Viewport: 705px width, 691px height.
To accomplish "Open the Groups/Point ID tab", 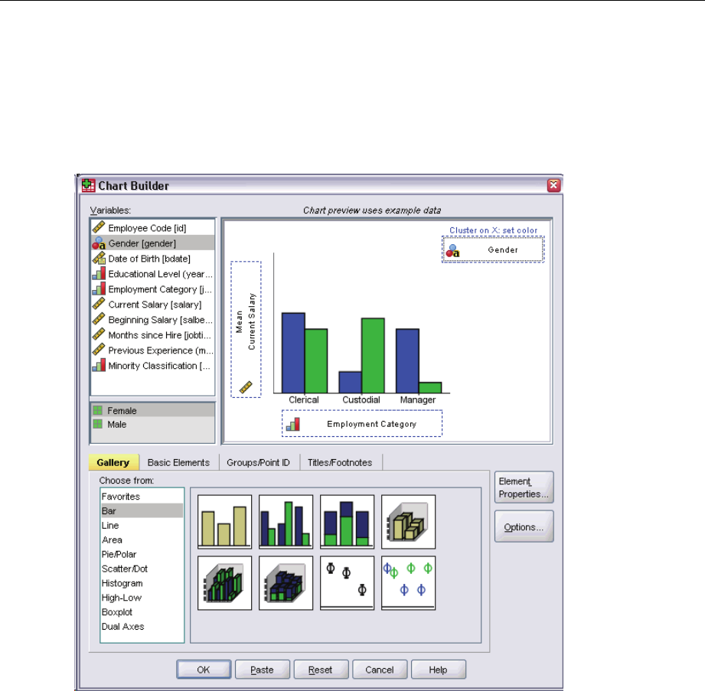I will (259, 462).
